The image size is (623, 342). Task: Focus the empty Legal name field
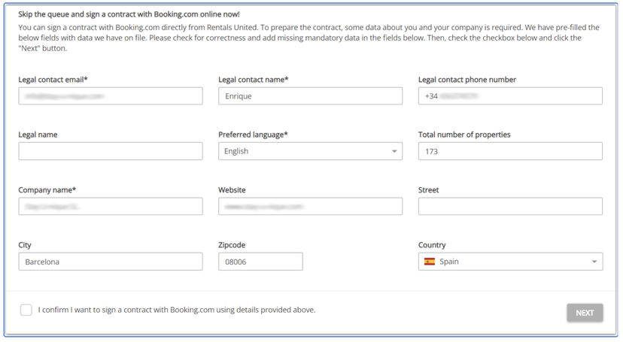[x=111, y=151]
